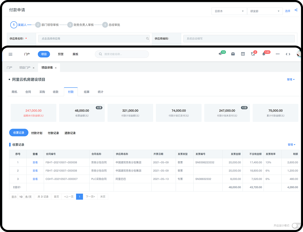Switch to the 结算 tab
Image resolution: width=303 pixels, height=232 pixels.
coord(87,92)
